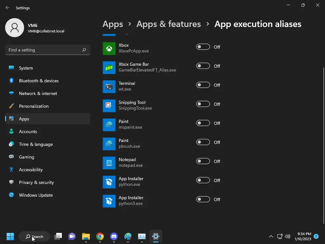
Task: Open Accounts settings
Action: pyautogui.click(x=48, y=132)
